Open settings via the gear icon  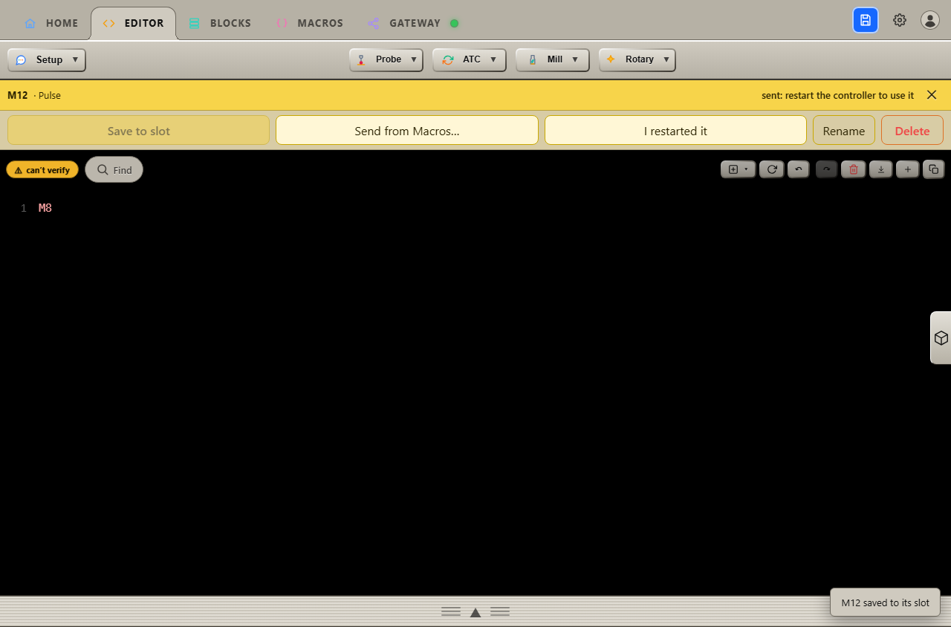coord(900,20)
